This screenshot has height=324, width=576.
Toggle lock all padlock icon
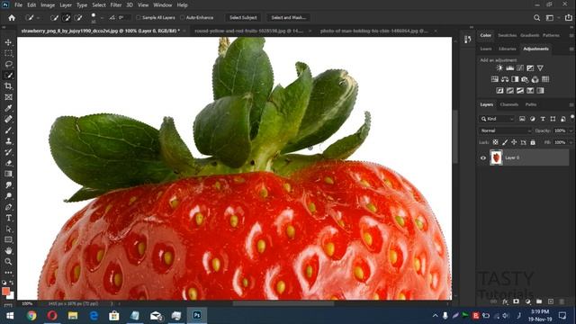[x=533, y=142]
